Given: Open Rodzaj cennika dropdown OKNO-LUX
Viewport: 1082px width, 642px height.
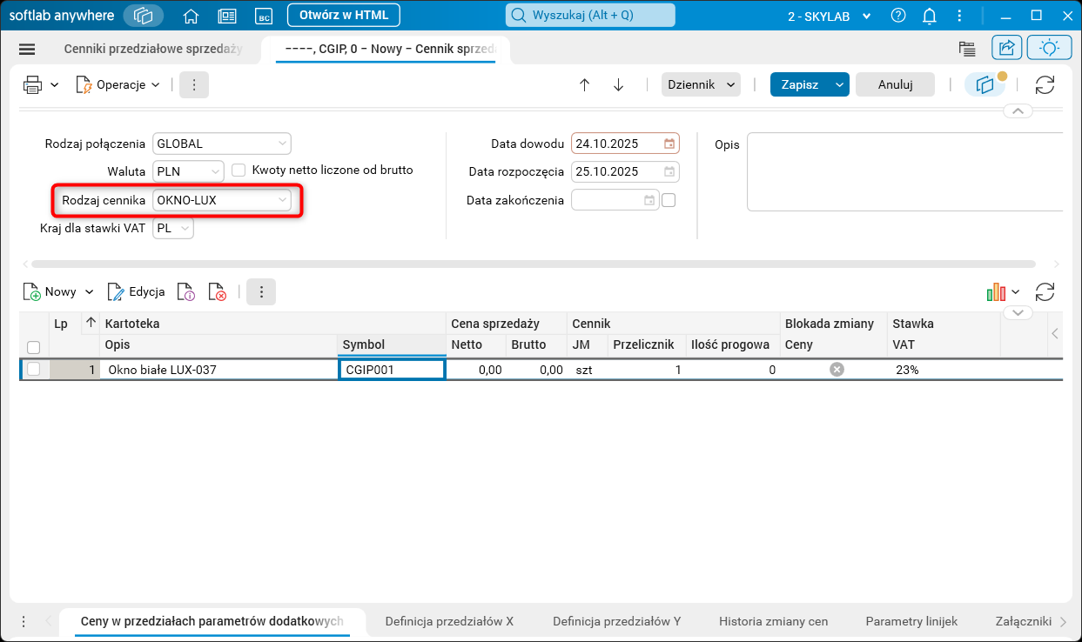Looking at the screenshot, I should (x=222, y=200).
